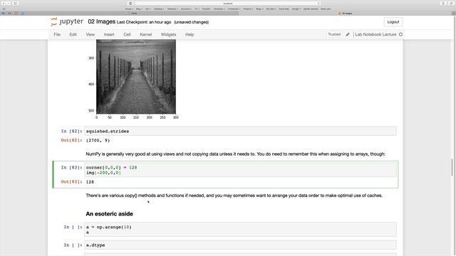Image resolution: width=456 pixels, height=256 pixels.
Task: Click the 'In [82]:' prompt label
Action: click(71, 131)
